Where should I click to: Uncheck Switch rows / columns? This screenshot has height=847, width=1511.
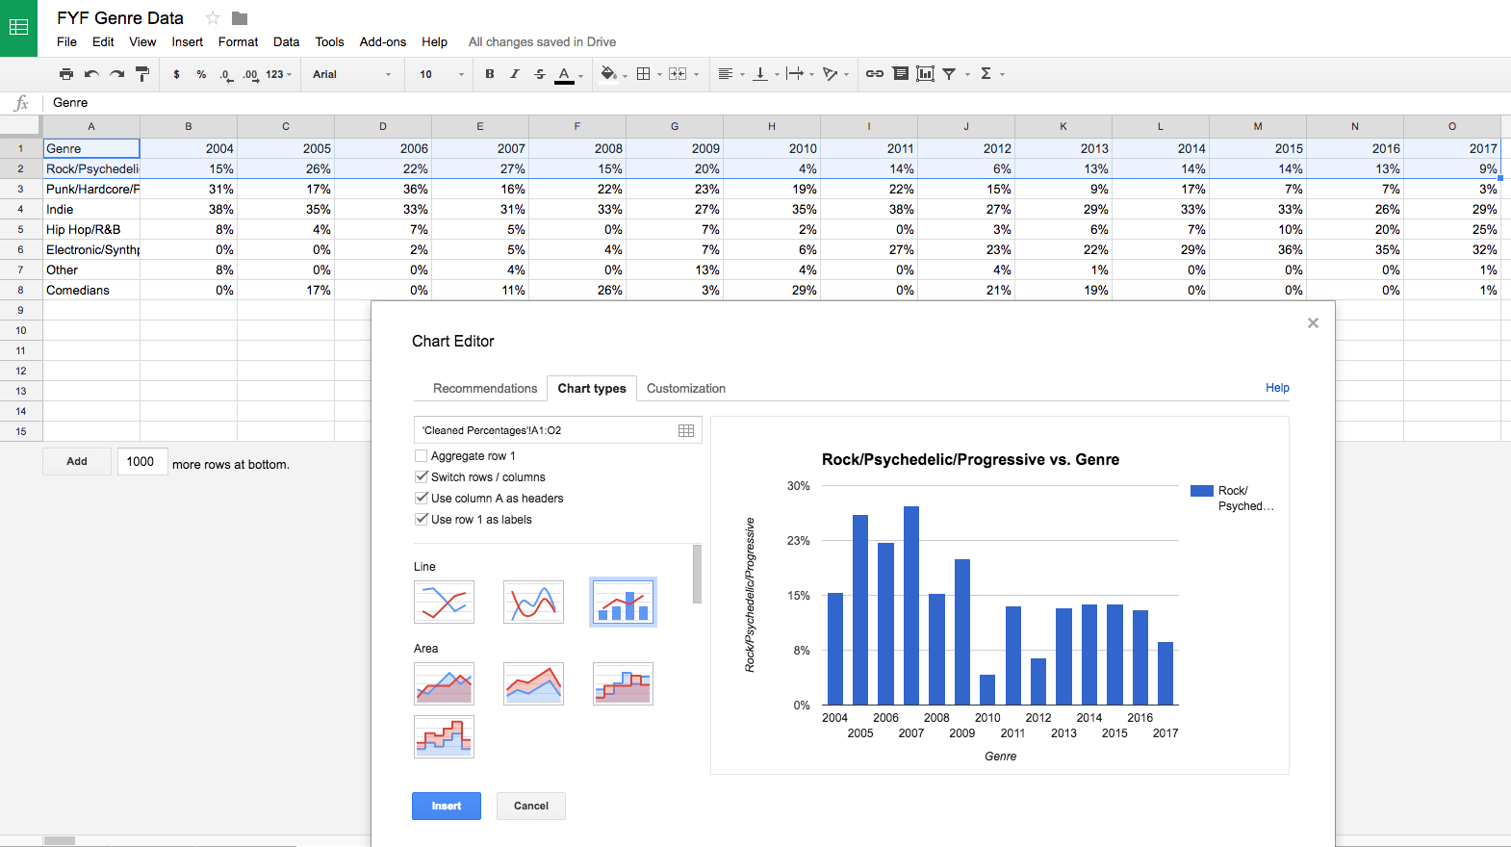(421, 477)
